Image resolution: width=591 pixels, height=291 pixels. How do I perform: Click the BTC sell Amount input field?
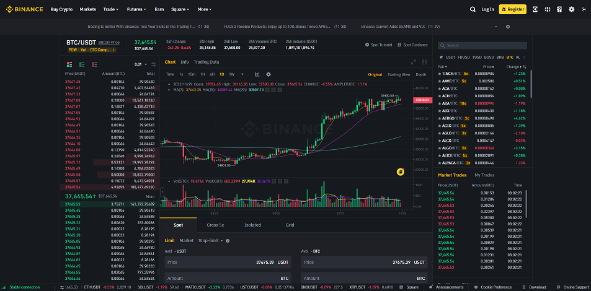coord(364,278)
